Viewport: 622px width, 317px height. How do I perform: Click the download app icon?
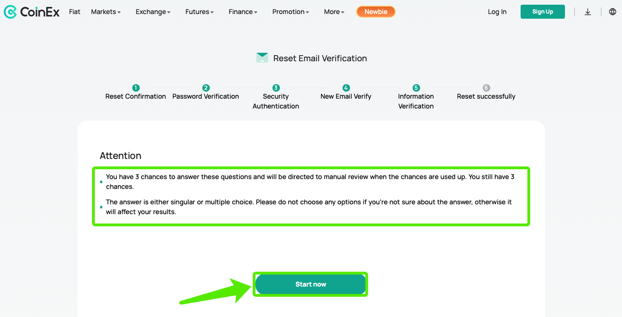[588, 12]
